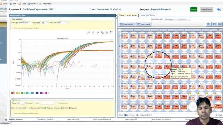Expand left pane double-arrow at bottom
The image size is (223, 125).
click(6, 120)
